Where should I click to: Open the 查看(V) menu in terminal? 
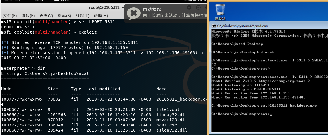pos(46,16)
